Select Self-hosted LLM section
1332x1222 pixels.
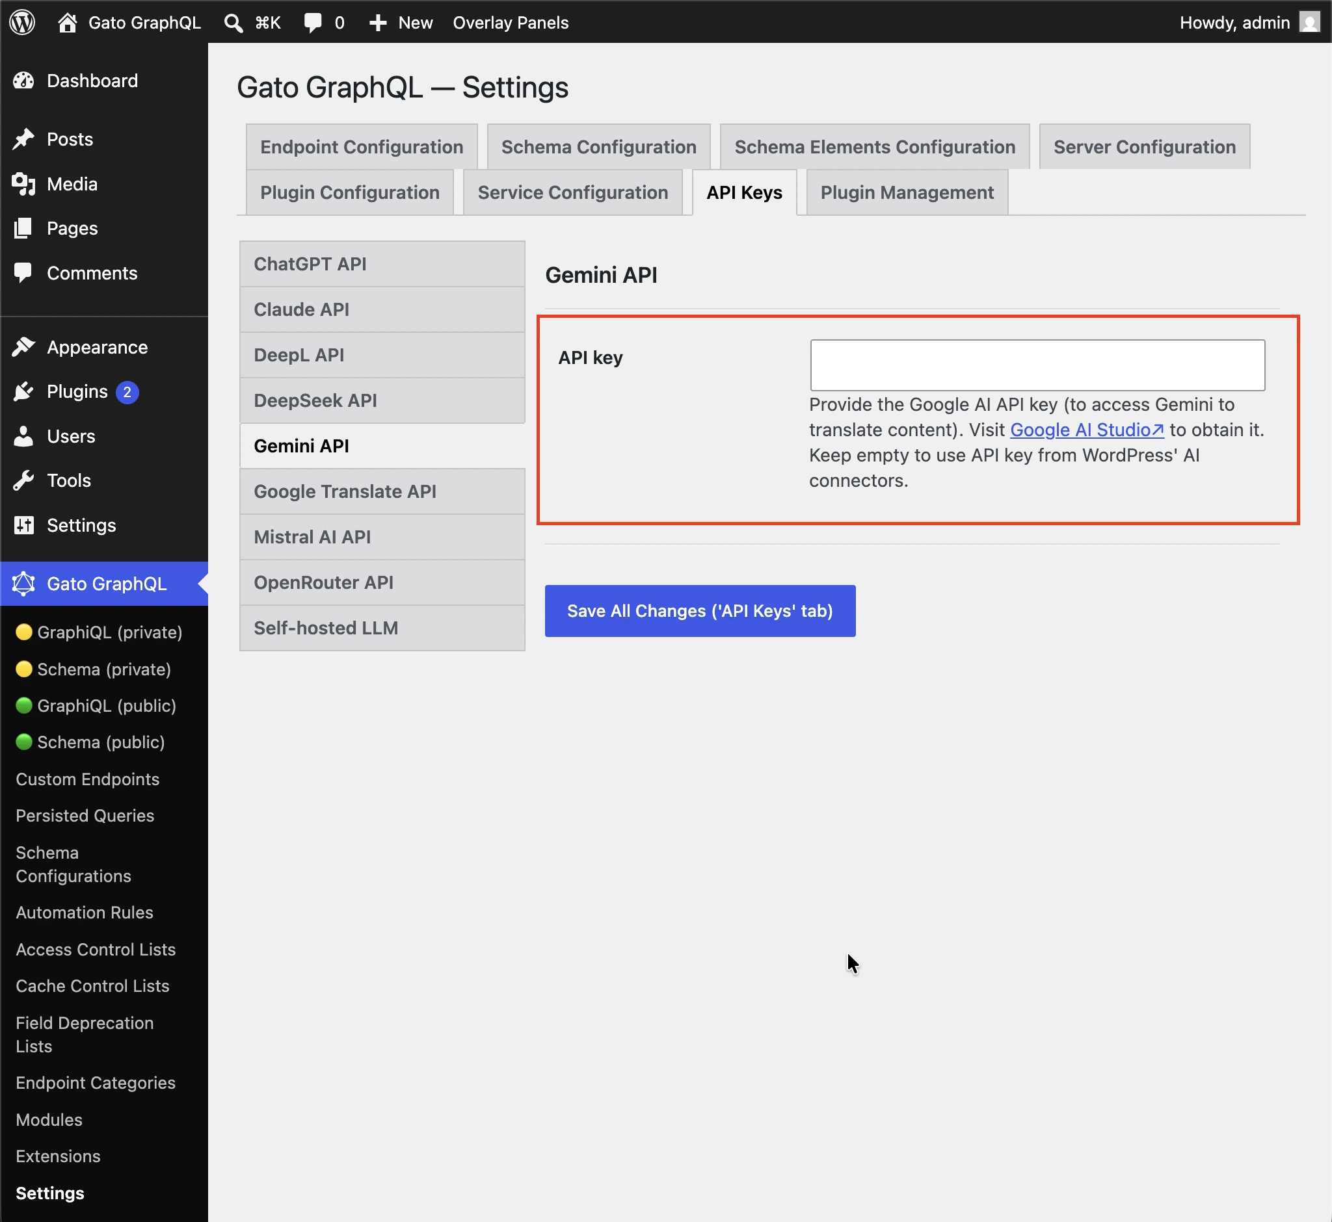point(382,628)
